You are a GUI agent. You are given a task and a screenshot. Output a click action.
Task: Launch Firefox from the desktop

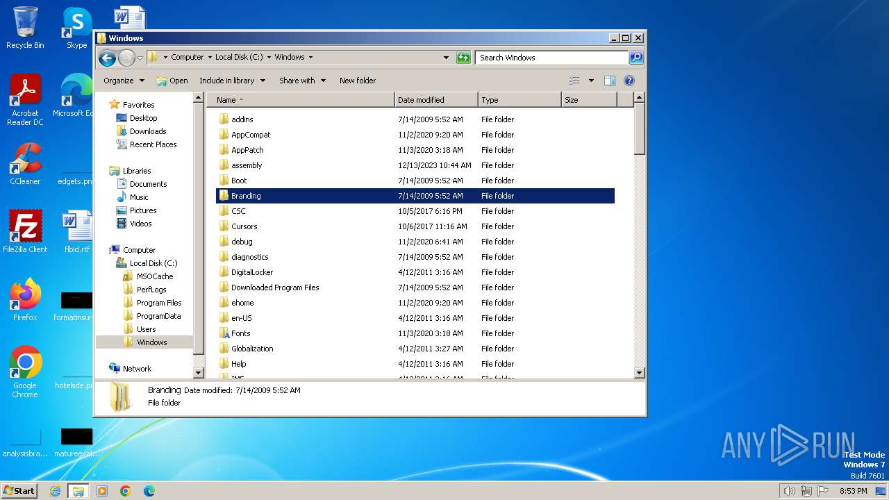point(25,300)
